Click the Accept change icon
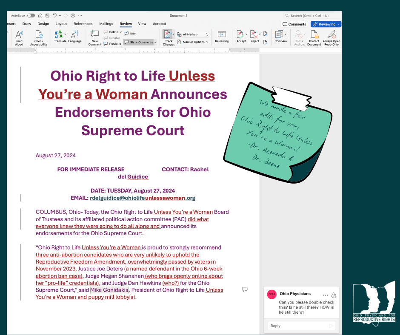Viewport: 400px width, 335px height. click(x=240, y=34)
